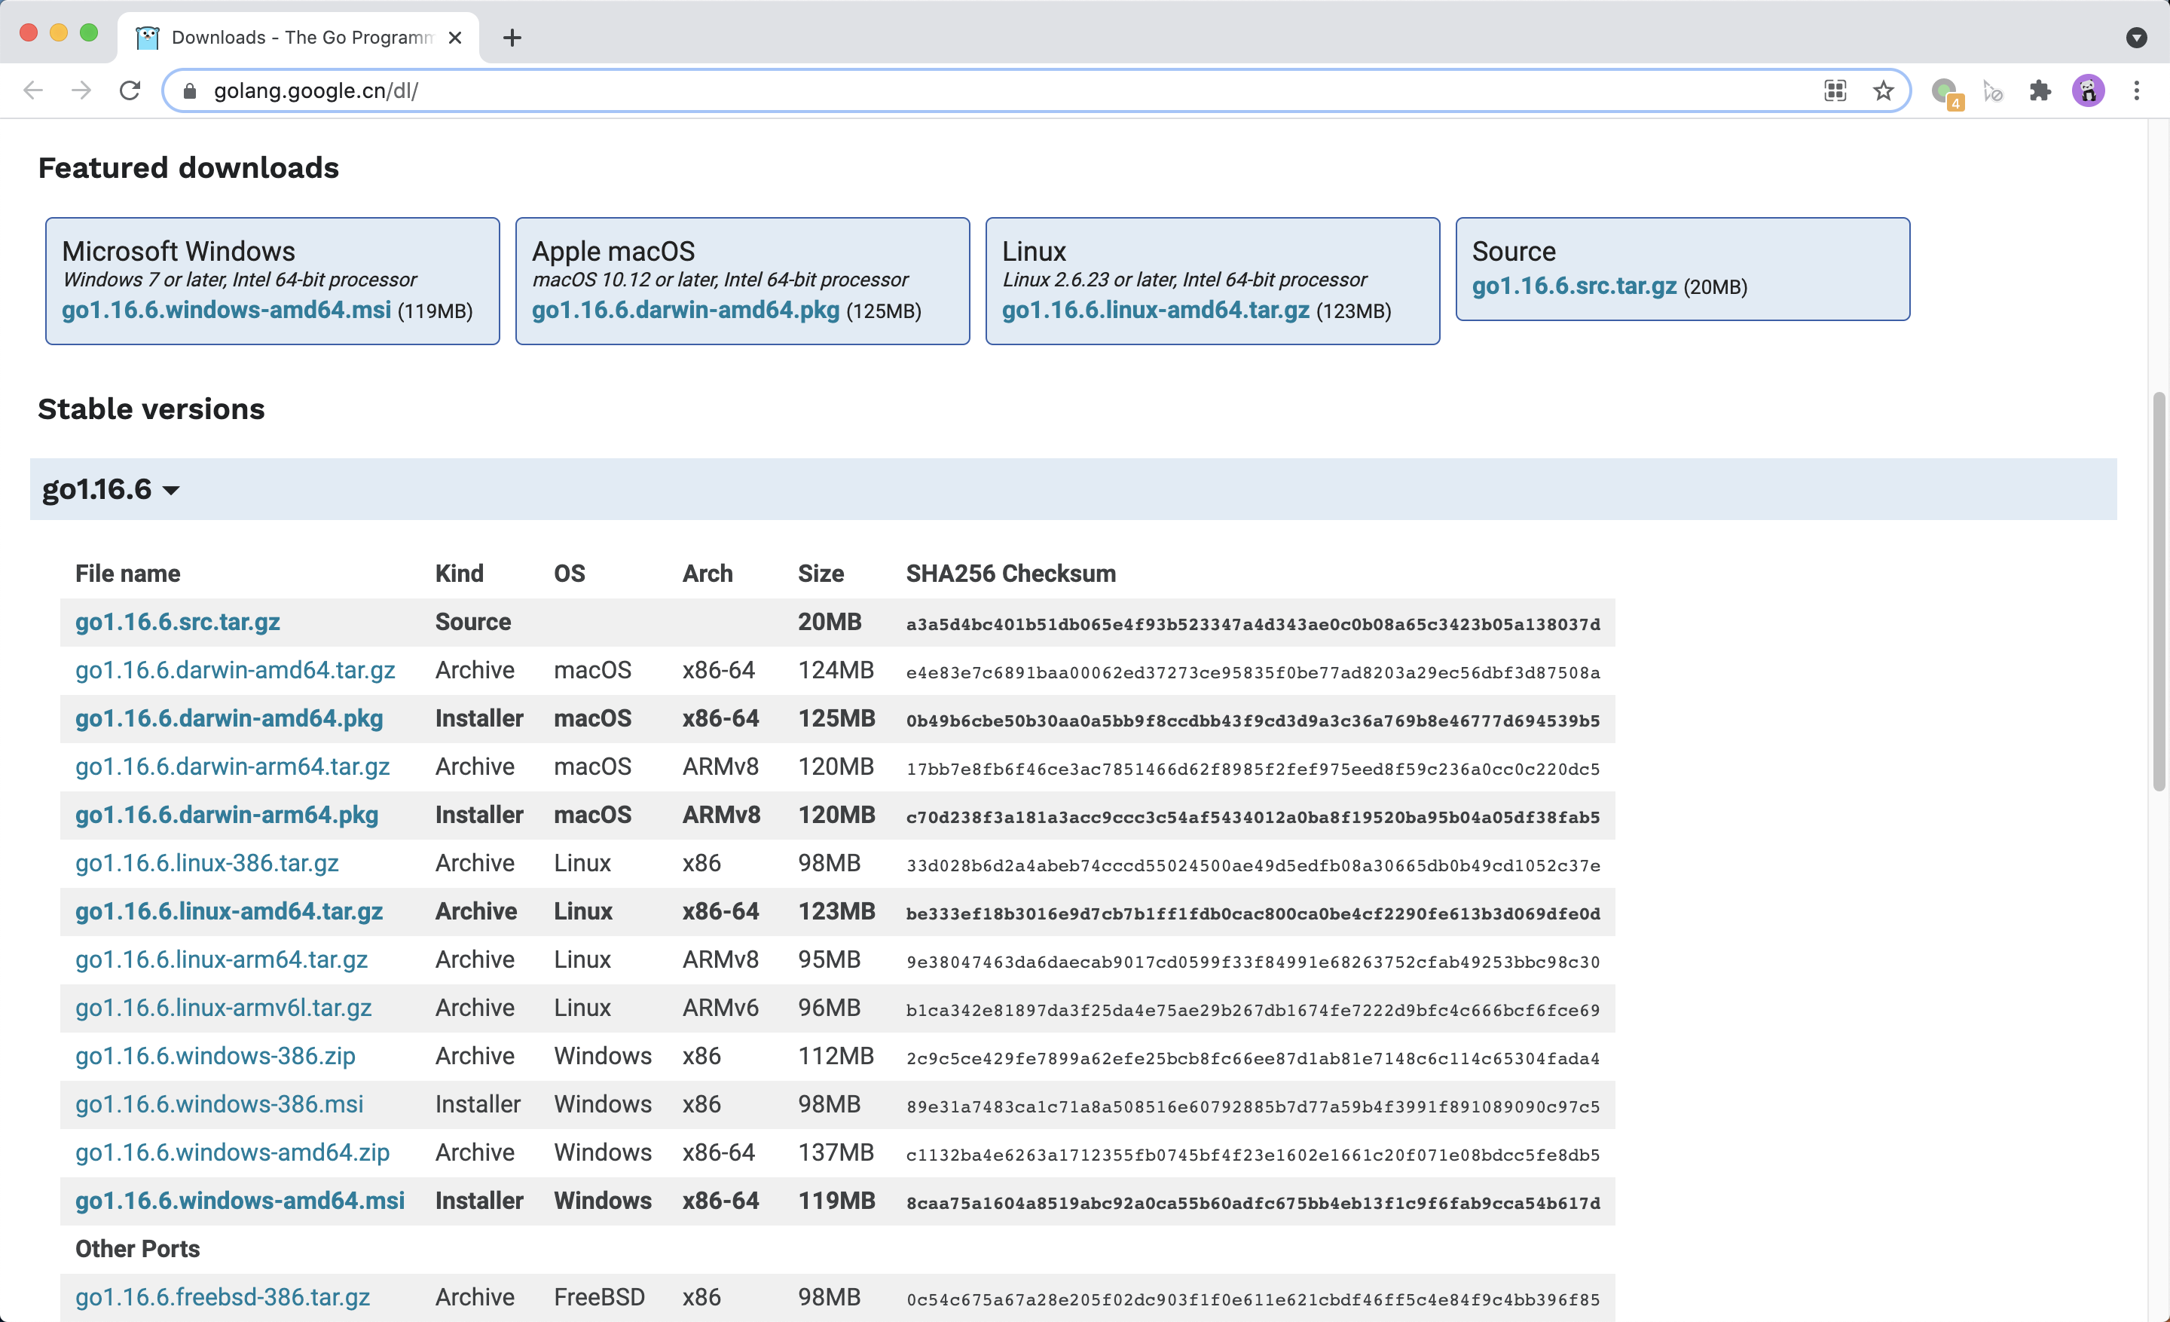The height and width of the screenshot is (1322, 2170).
Task: View site security lock info
Action: point(189,90)
